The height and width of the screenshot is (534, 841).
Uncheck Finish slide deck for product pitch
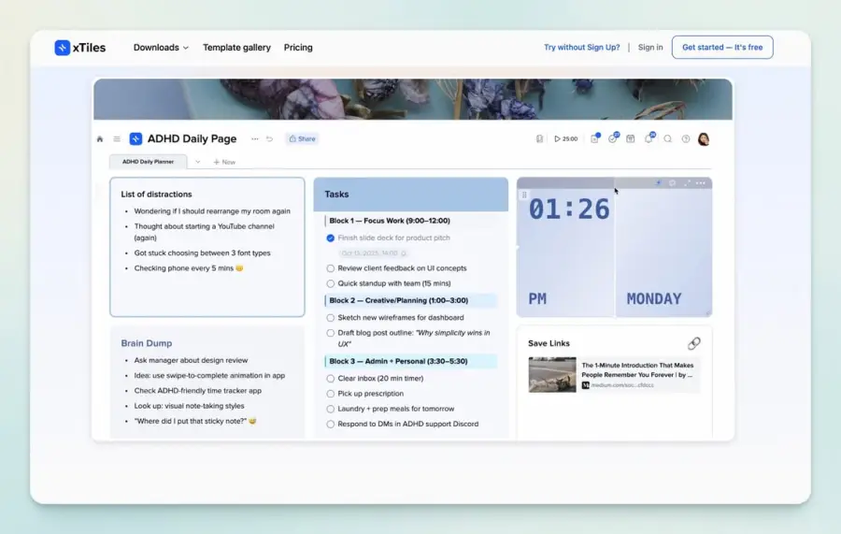coord(331,238)
